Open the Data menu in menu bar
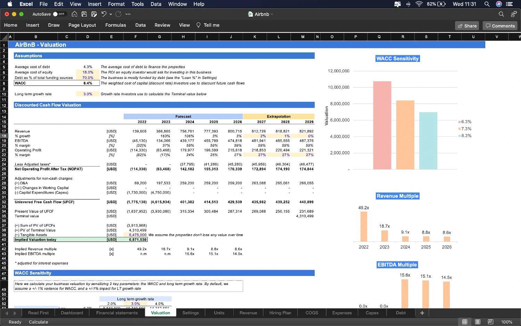 point(156,4)
